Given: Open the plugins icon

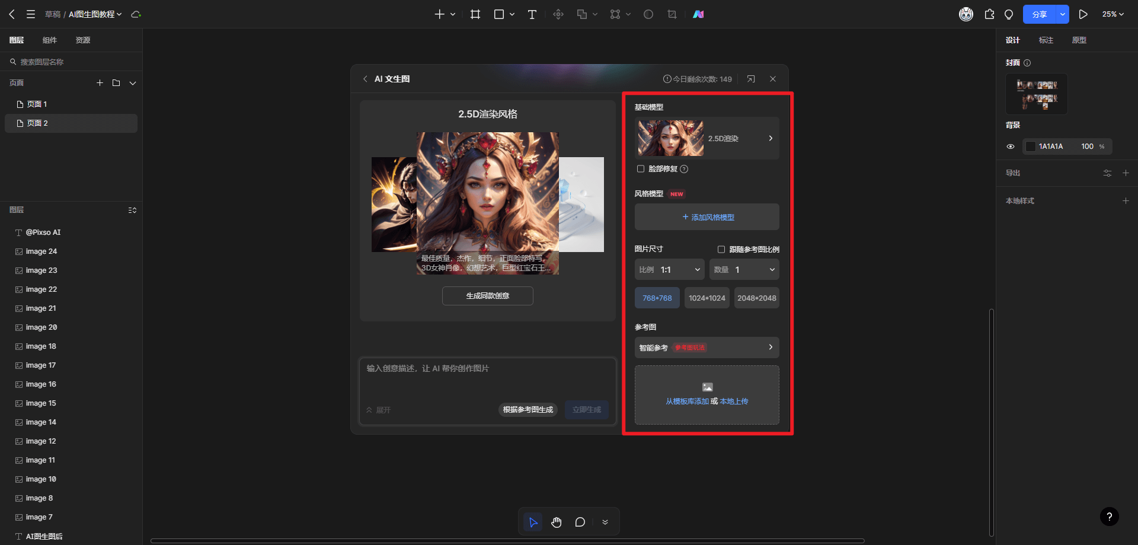Looking at the screenshot, I should 989,14.
